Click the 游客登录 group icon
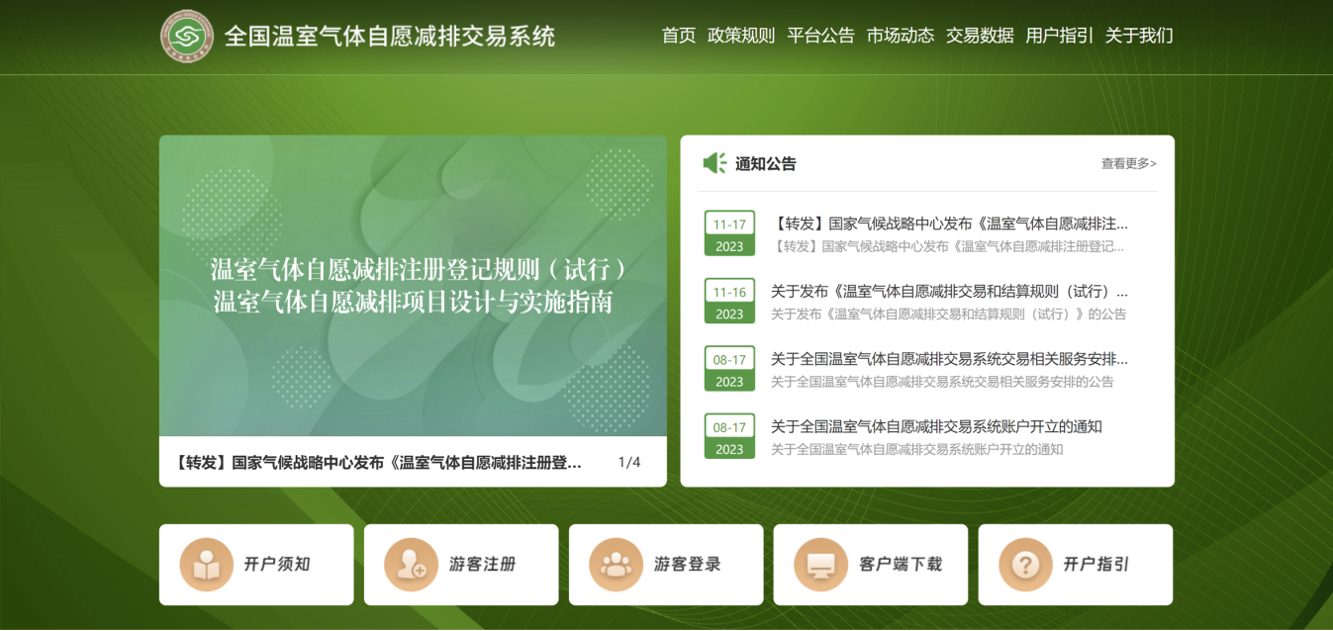The image size is (1333, 631). tap(616, 565)
